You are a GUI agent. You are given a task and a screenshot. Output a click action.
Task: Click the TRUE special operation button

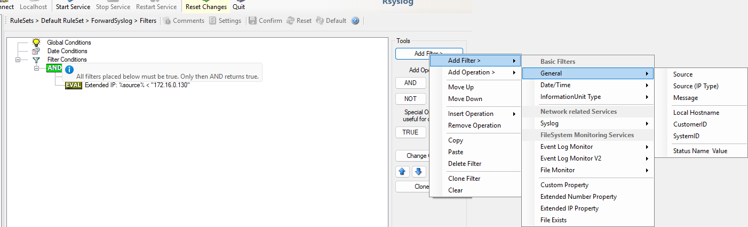(x=410, y=132)
